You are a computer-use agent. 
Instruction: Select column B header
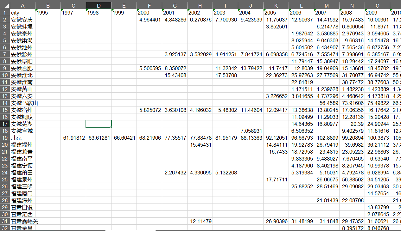pos(48,5)
